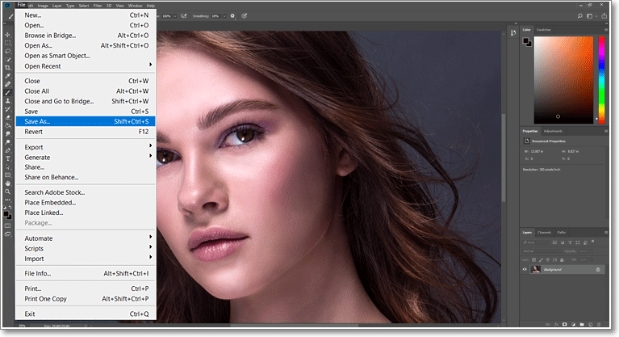
Task: Select the Crop tool
Action: coord(7,68)
